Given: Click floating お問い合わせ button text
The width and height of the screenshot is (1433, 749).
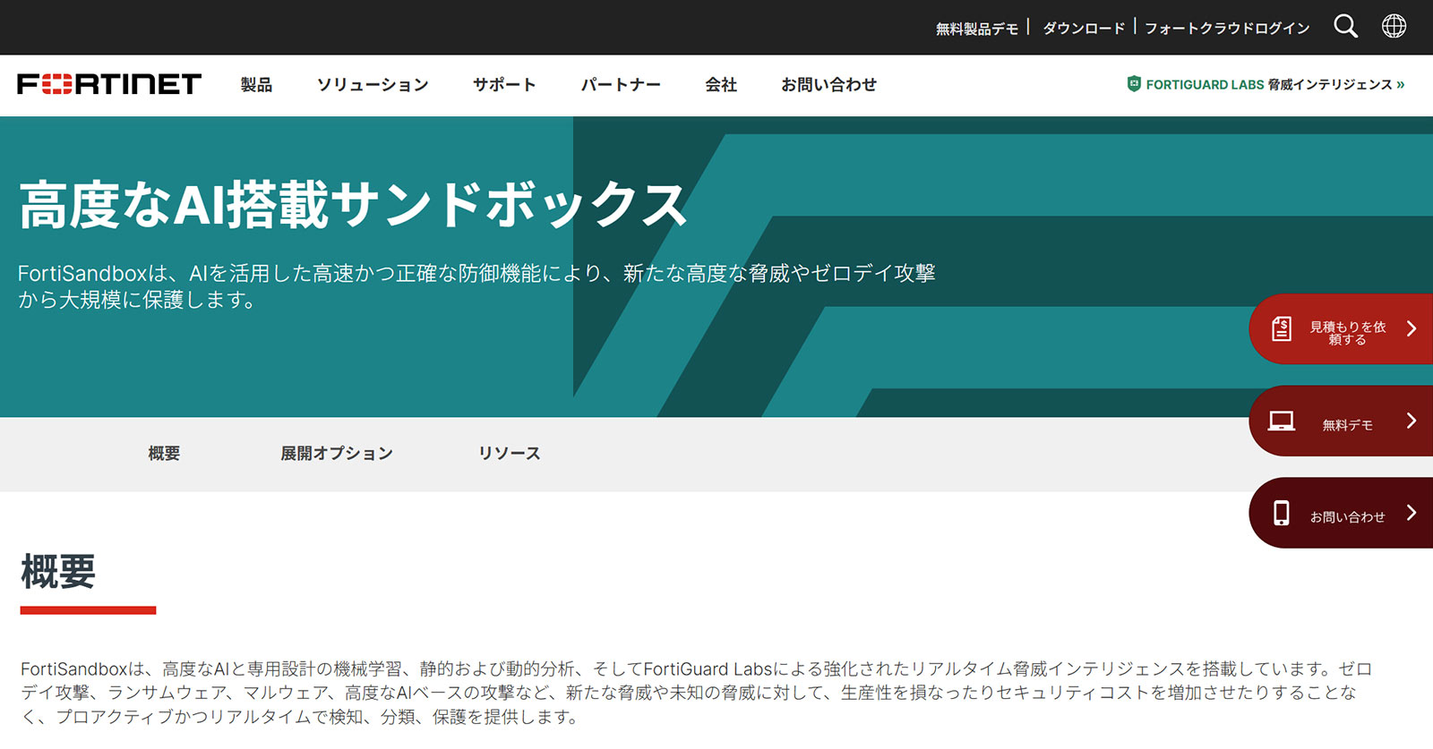Looking at the screenshot, I should [1347, 517].
